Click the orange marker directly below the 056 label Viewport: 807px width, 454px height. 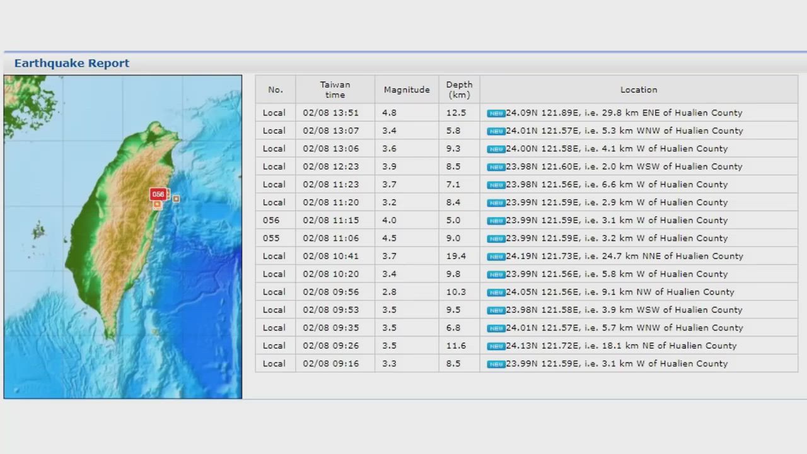pyautogui.click(x=157, y=204)
